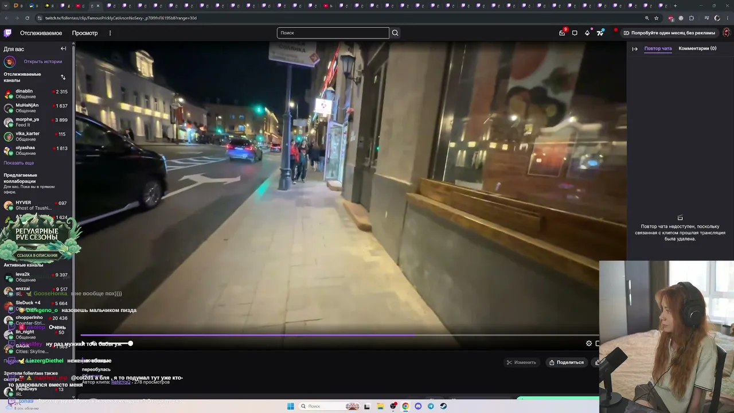Image resolution: width=734 pixels, height=413 pixels.
Task: Open the Chrome media controls icon
Action: tap(706, 18)
